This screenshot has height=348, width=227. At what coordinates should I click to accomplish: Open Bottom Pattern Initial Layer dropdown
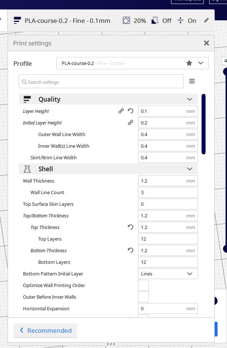point(168,274)
